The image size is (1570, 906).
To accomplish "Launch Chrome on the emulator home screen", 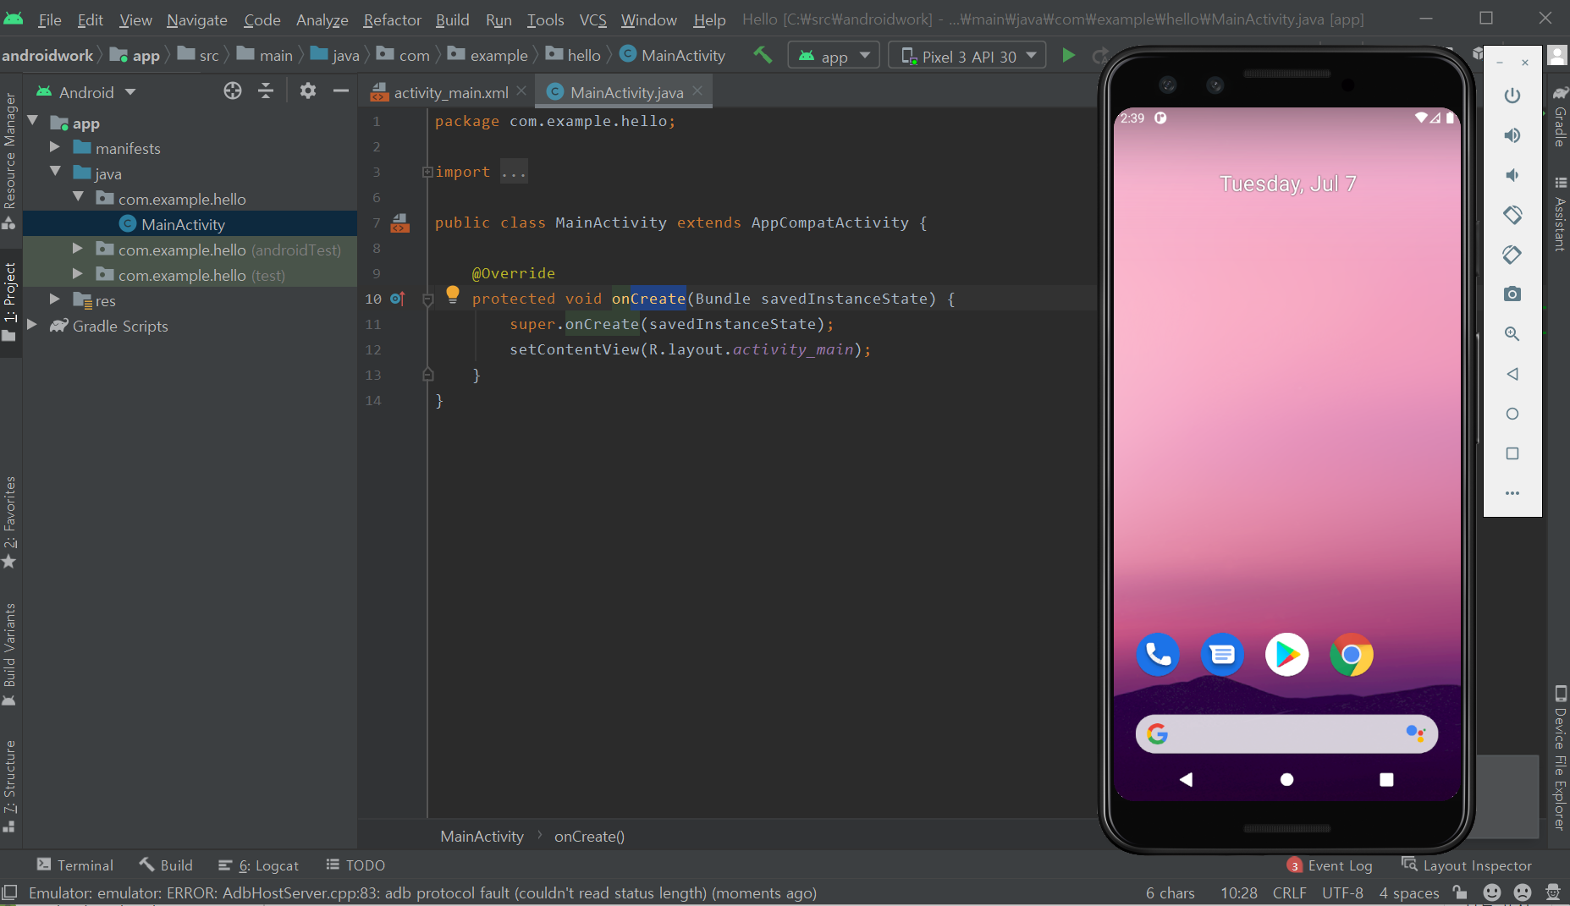I will click(1351, 655).
